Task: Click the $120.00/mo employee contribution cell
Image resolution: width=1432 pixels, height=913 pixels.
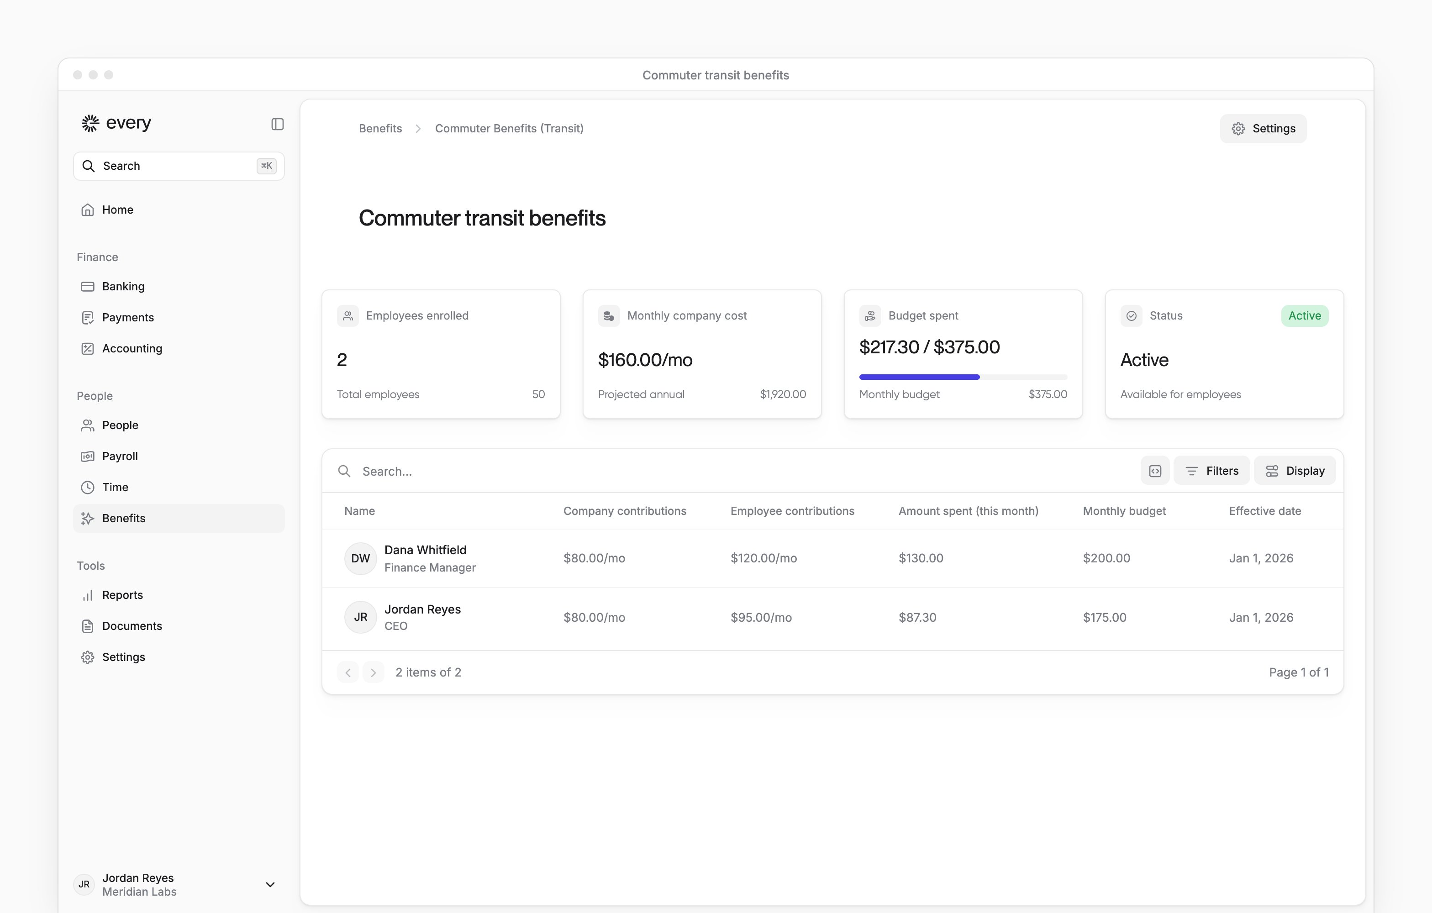Action: 763,558
